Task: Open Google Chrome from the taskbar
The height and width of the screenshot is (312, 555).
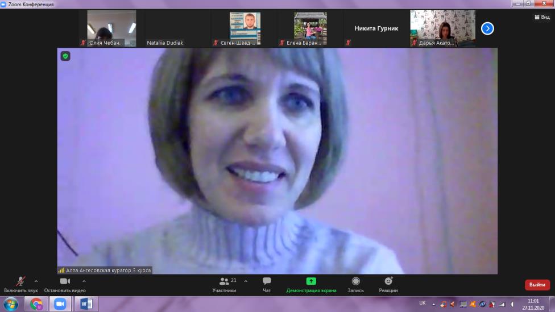Action: pyautogui.click(x=36, y=304)
